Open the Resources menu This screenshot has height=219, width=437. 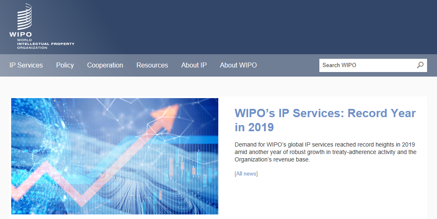pos(152,65)
